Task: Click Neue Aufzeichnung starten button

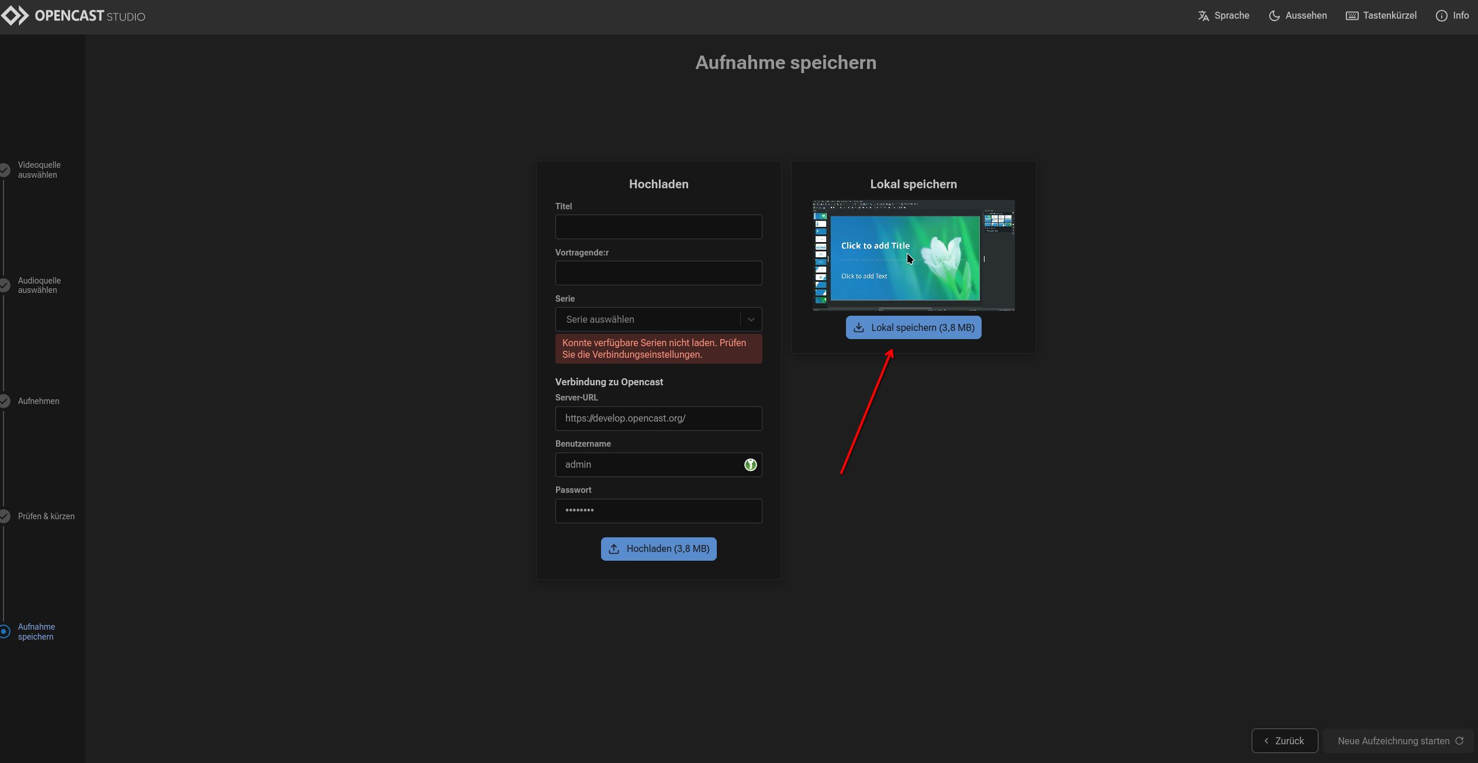Action: (x=1400, y=741)
